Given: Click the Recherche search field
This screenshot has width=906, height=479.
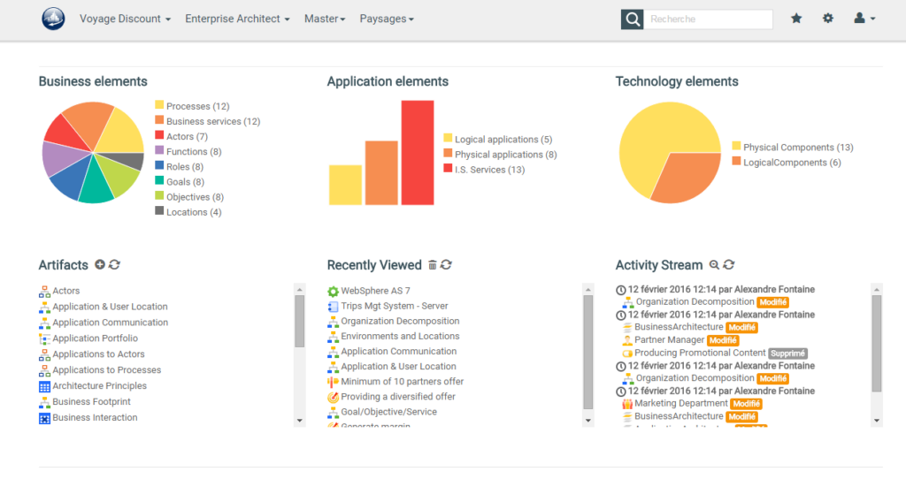Looking at the screenshot, I should [708, 19].
